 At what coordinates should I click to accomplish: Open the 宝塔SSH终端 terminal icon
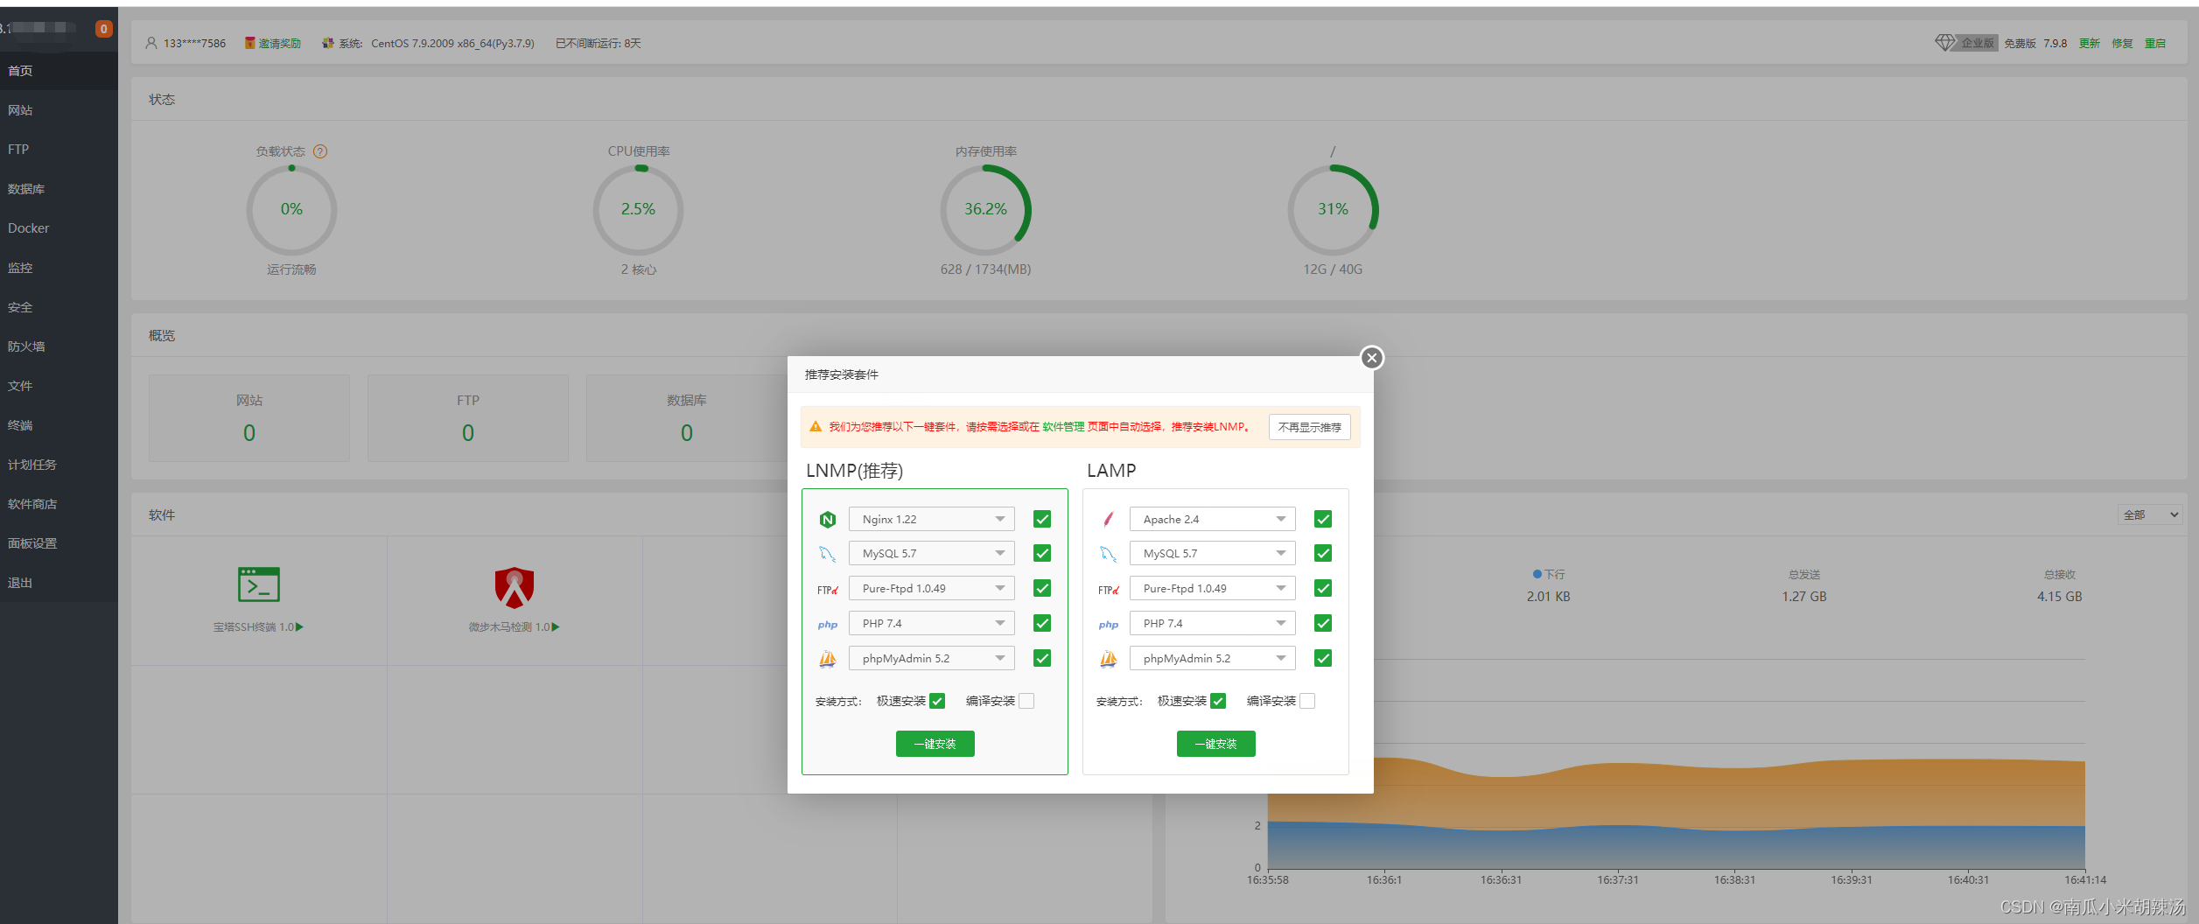(x=259, y=584)
